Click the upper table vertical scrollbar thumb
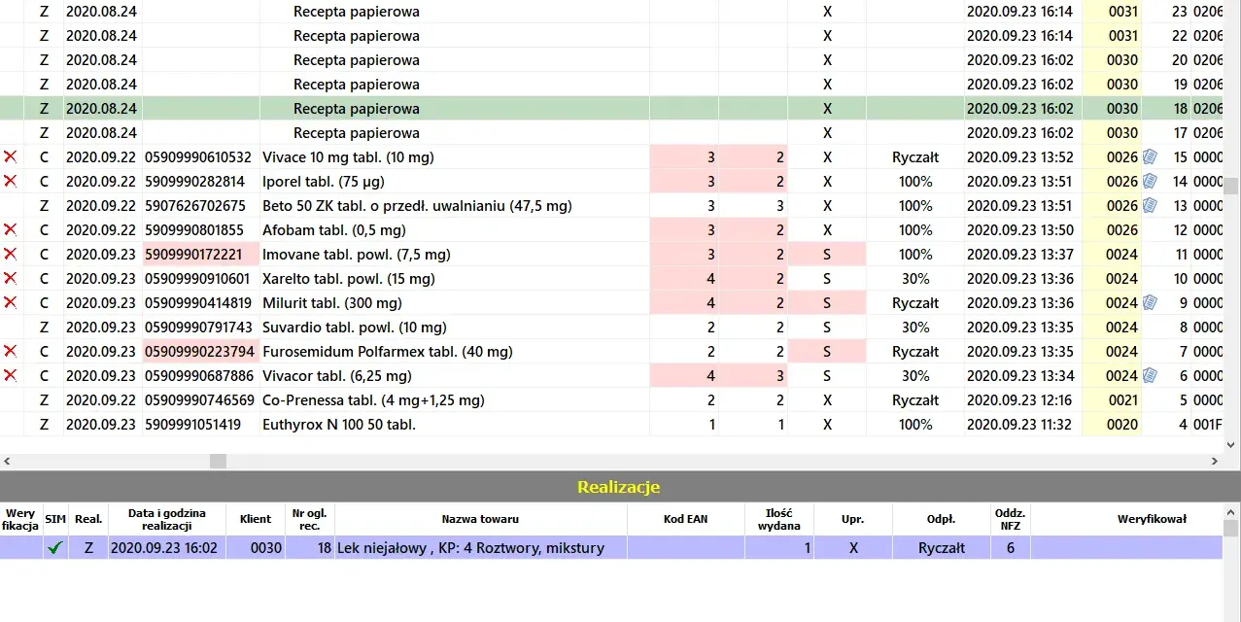1241x622 pixels. coord(1231,186)
